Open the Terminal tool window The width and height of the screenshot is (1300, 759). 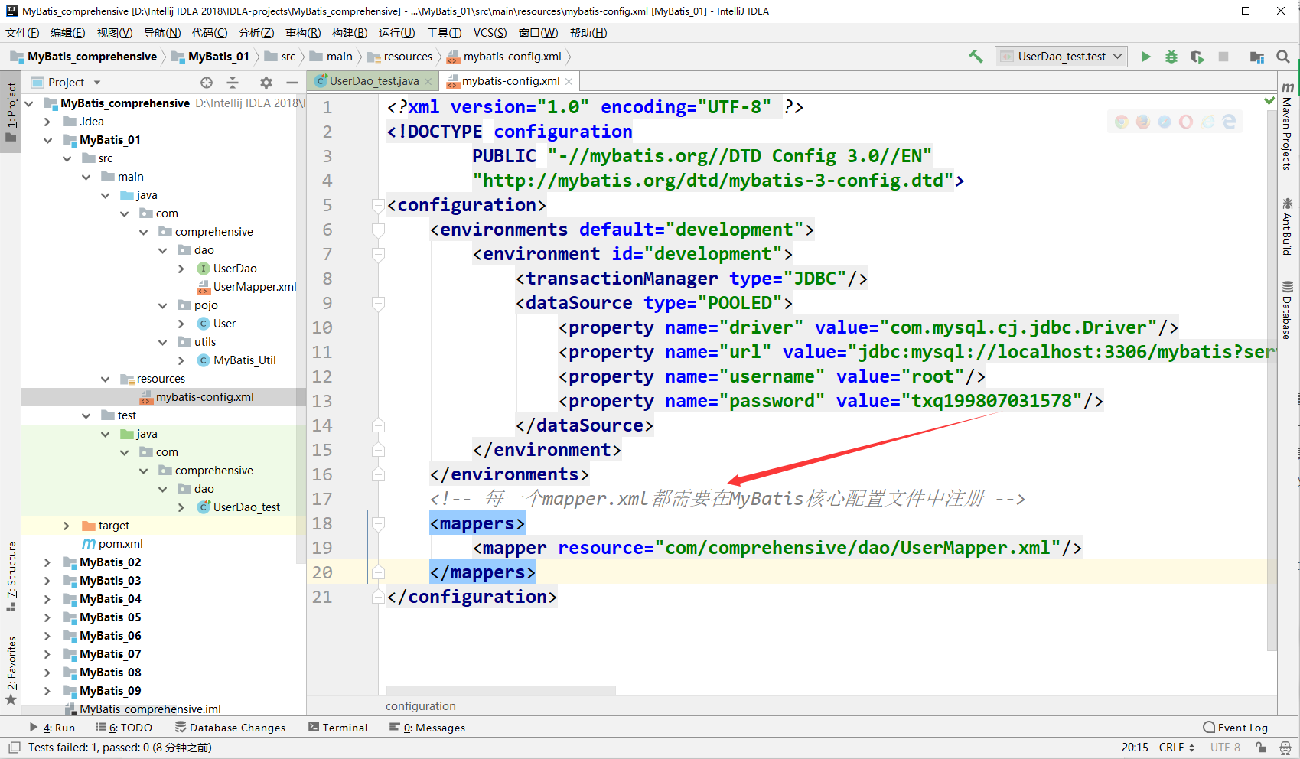(x=338, y=728)
